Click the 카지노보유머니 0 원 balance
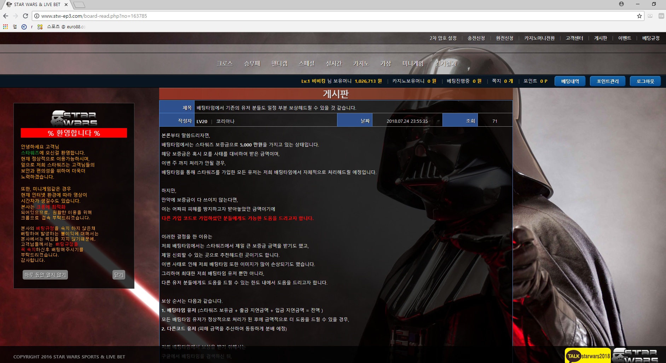 pos(414,81)
